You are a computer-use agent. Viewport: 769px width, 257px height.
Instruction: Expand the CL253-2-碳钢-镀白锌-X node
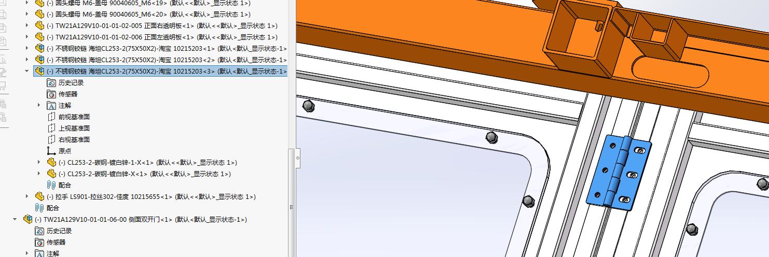click(x=39, y=174)
